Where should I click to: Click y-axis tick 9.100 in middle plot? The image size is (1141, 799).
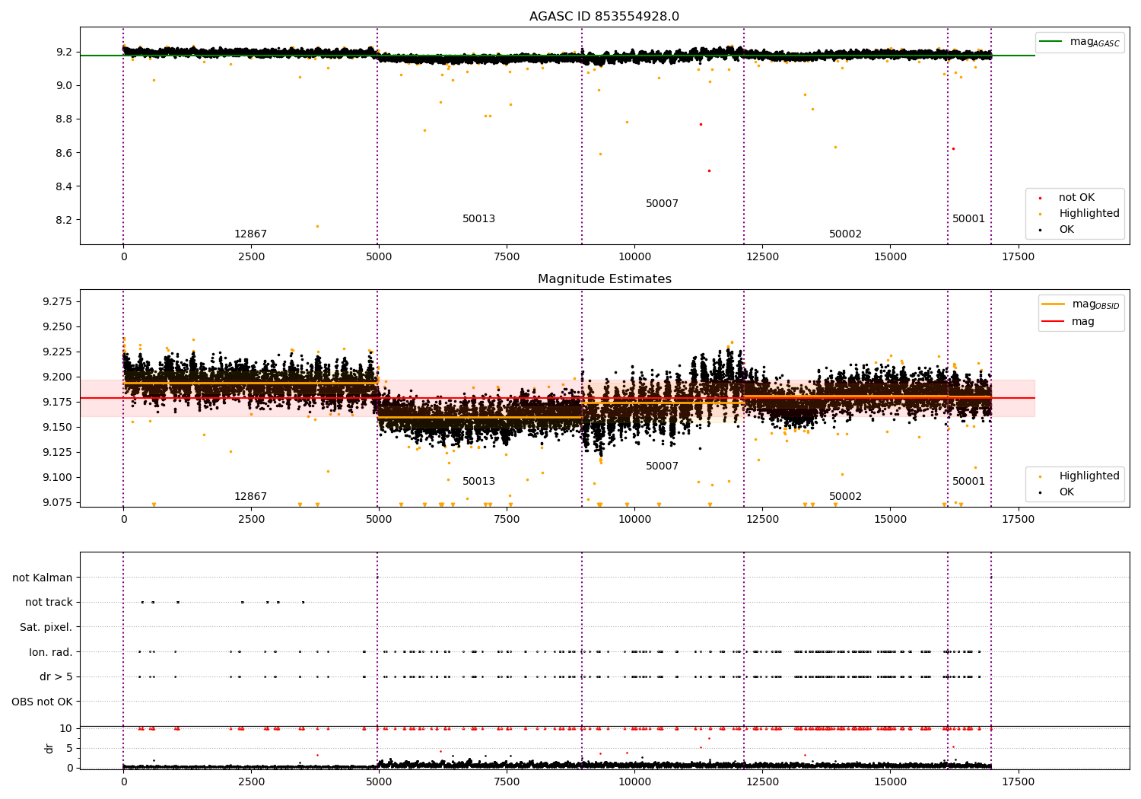57,478
